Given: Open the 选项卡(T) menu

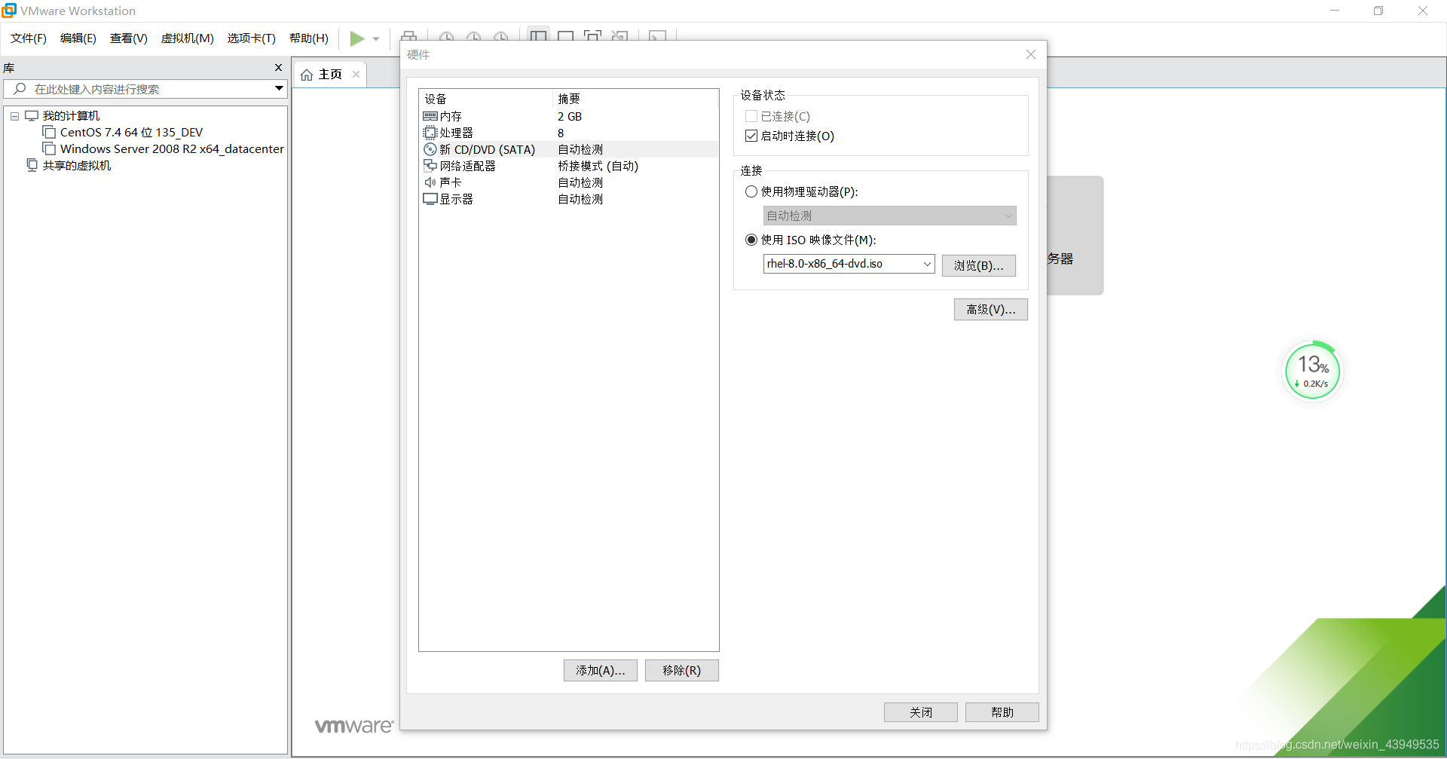Looking at the screenshot, I should [252, 38].
